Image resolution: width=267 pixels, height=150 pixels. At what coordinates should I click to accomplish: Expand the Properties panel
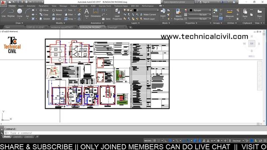tap(191, 23)
